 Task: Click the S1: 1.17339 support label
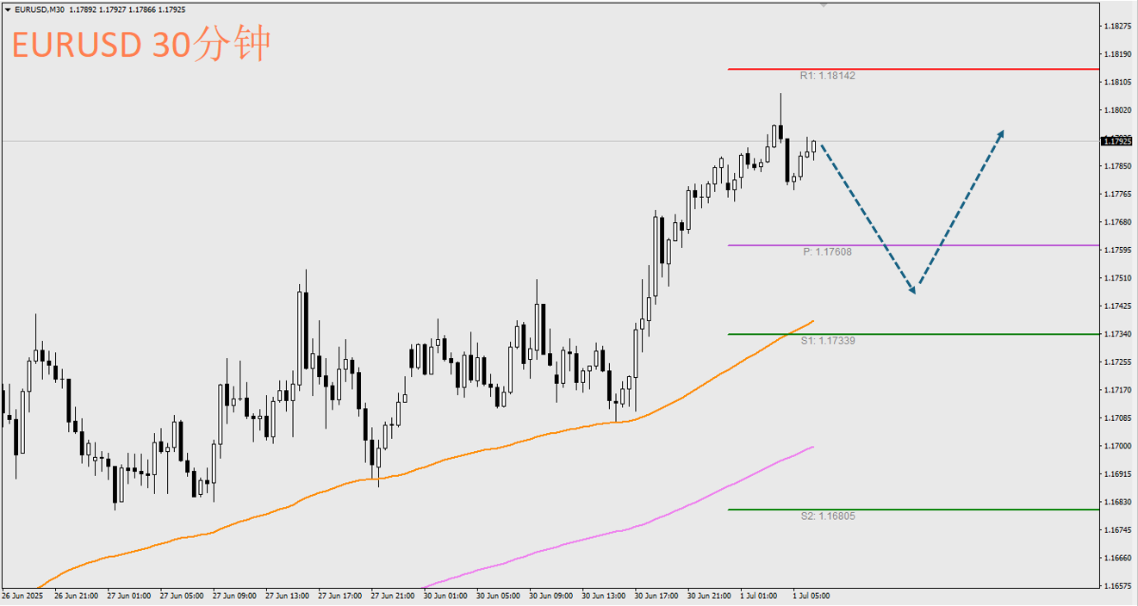pos(827,341)
